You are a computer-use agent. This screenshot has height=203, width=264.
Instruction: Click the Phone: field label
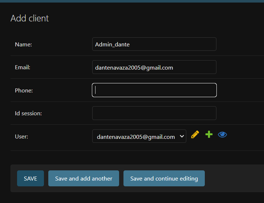click(24, 91)
